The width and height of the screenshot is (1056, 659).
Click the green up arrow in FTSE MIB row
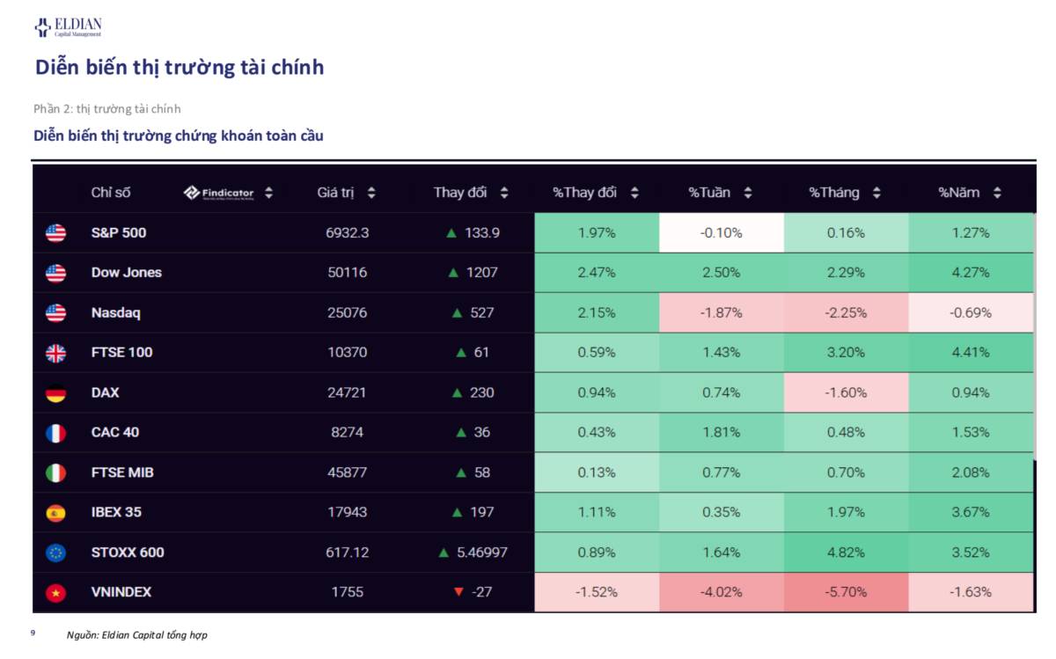tap(461, 472)
